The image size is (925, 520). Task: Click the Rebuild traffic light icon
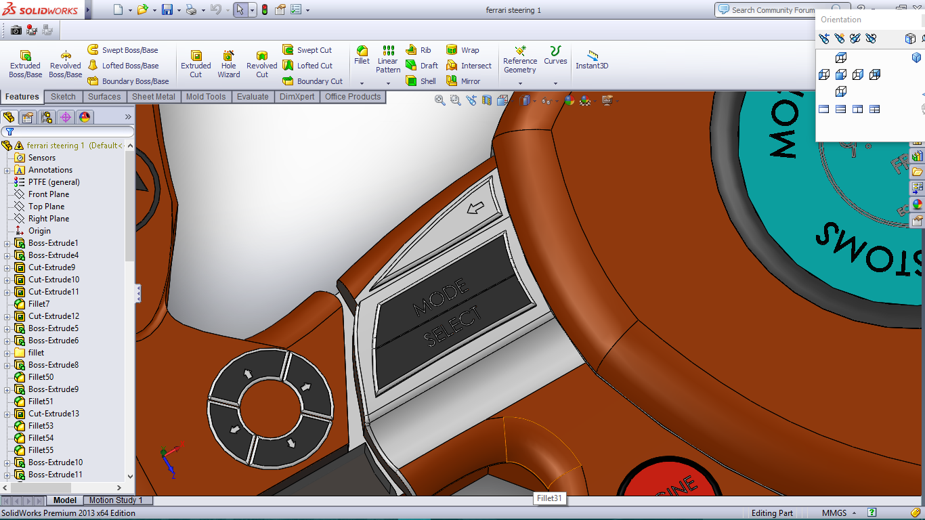[x=264, y=10]
